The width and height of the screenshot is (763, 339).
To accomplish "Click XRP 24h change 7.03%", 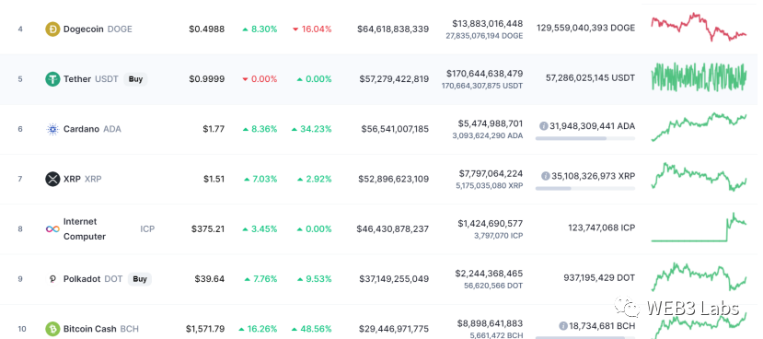I will tap(260, 179).
